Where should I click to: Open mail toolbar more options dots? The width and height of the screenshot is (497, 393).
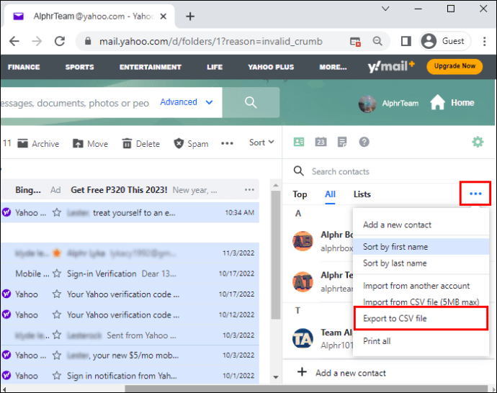[227, 143]
